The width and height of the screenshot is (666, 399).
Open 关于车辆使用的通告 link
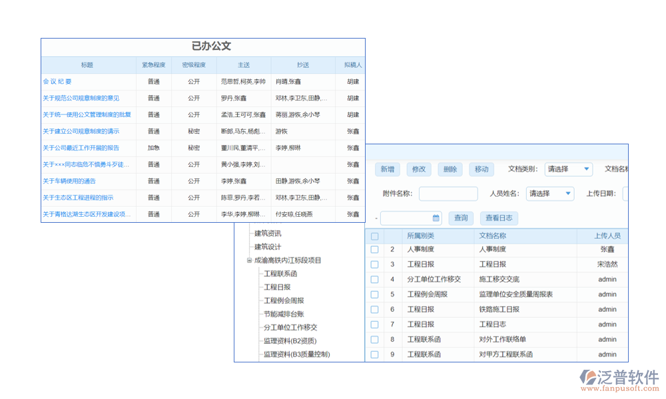coord(69,181)
